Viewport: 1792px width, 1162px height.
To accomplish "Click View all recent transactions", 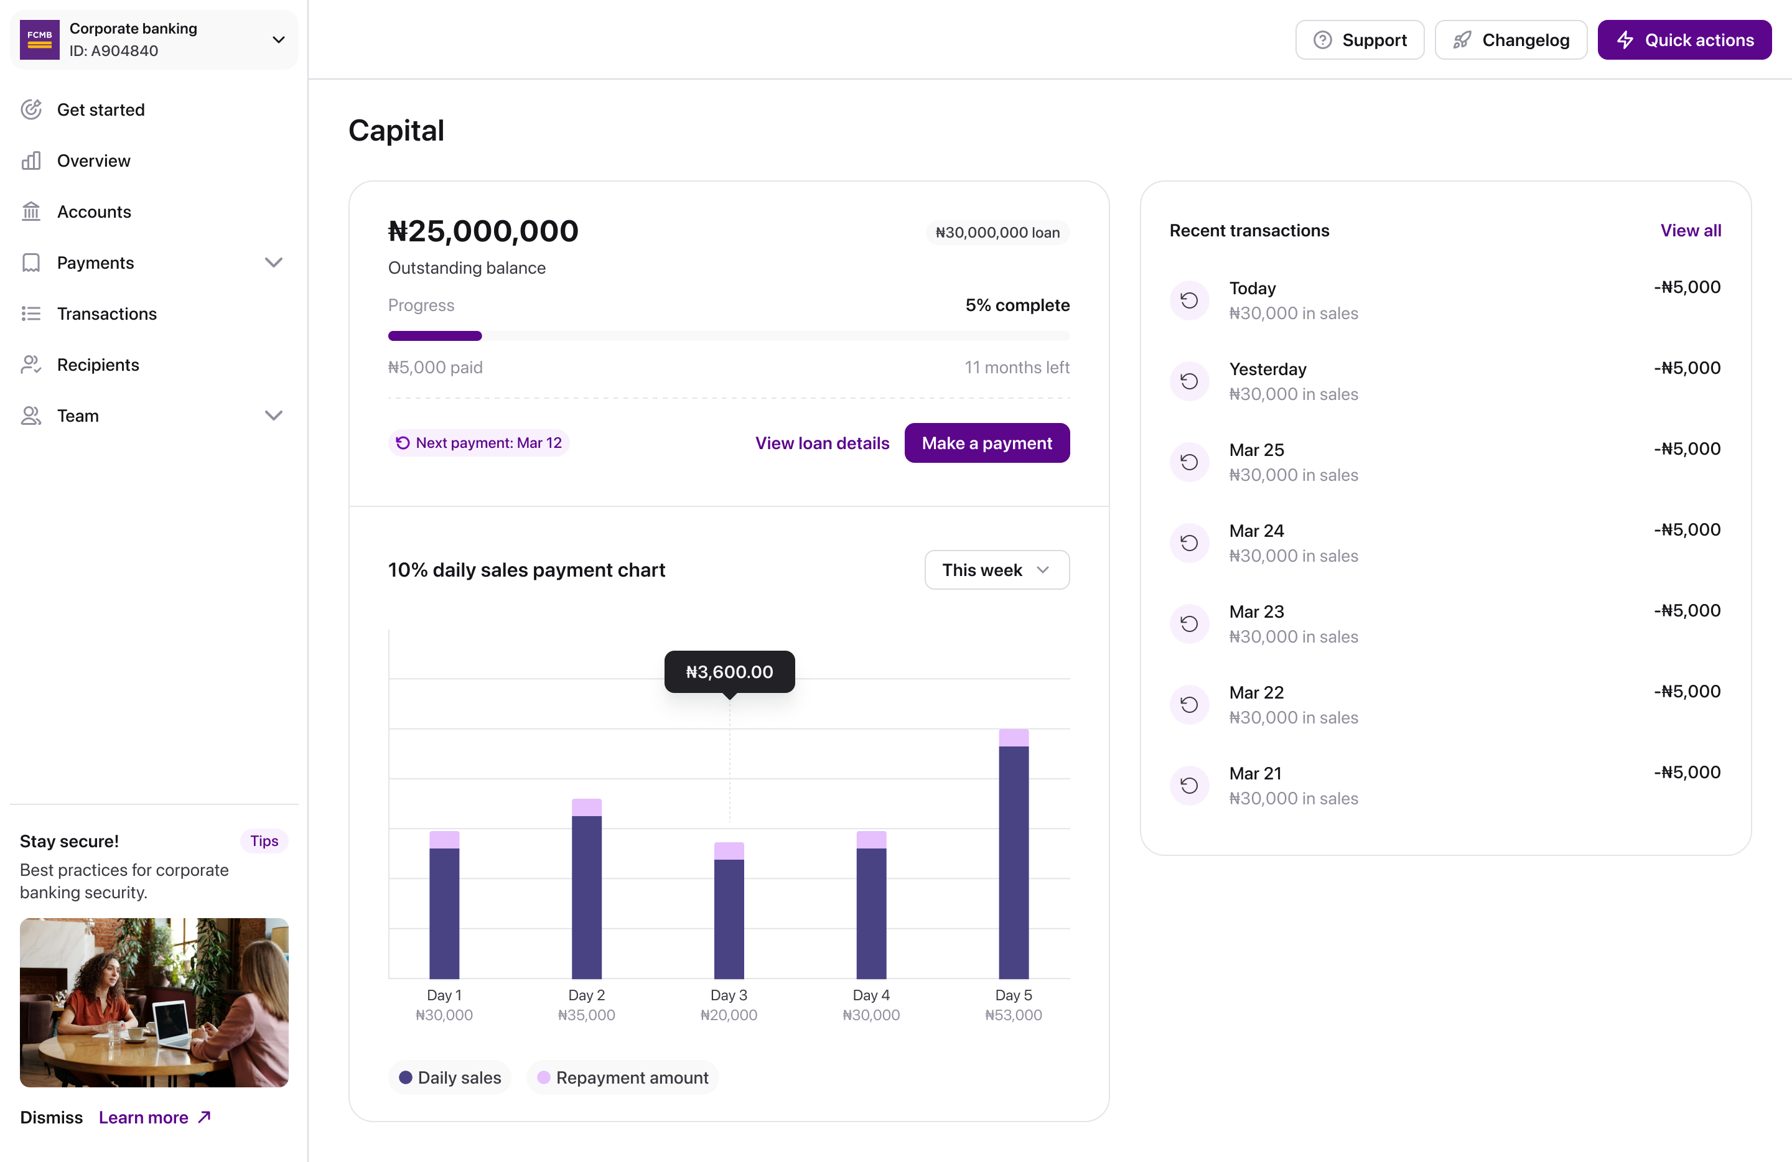I will point(1691,230).
